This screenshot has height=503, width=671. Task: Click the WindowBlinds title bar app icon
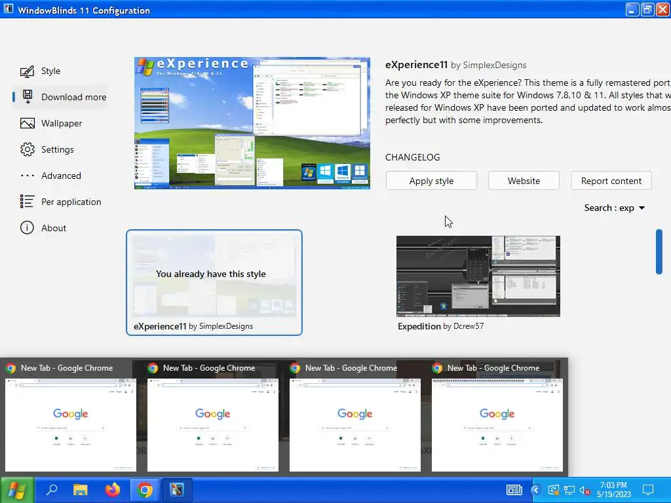(8, 9)
